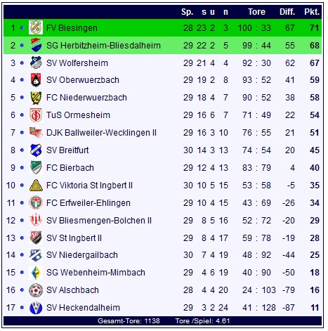Screen dimensions: 328x331
Task: Click the Sp. column header
Action: 187,12
